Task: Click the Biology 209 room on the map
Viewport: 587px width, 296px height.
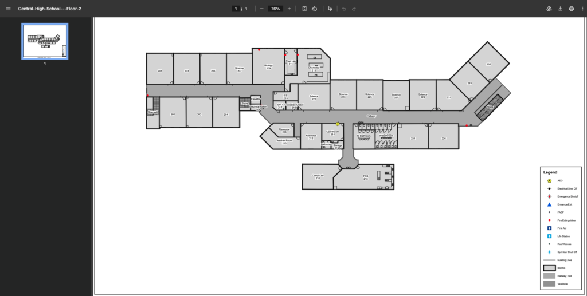Action: [x=268, y=67]
